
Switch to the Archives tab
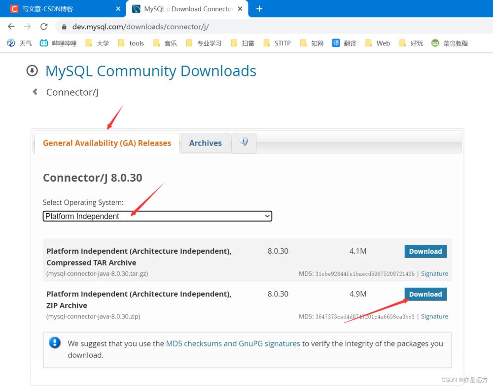(x=205, y=143)
